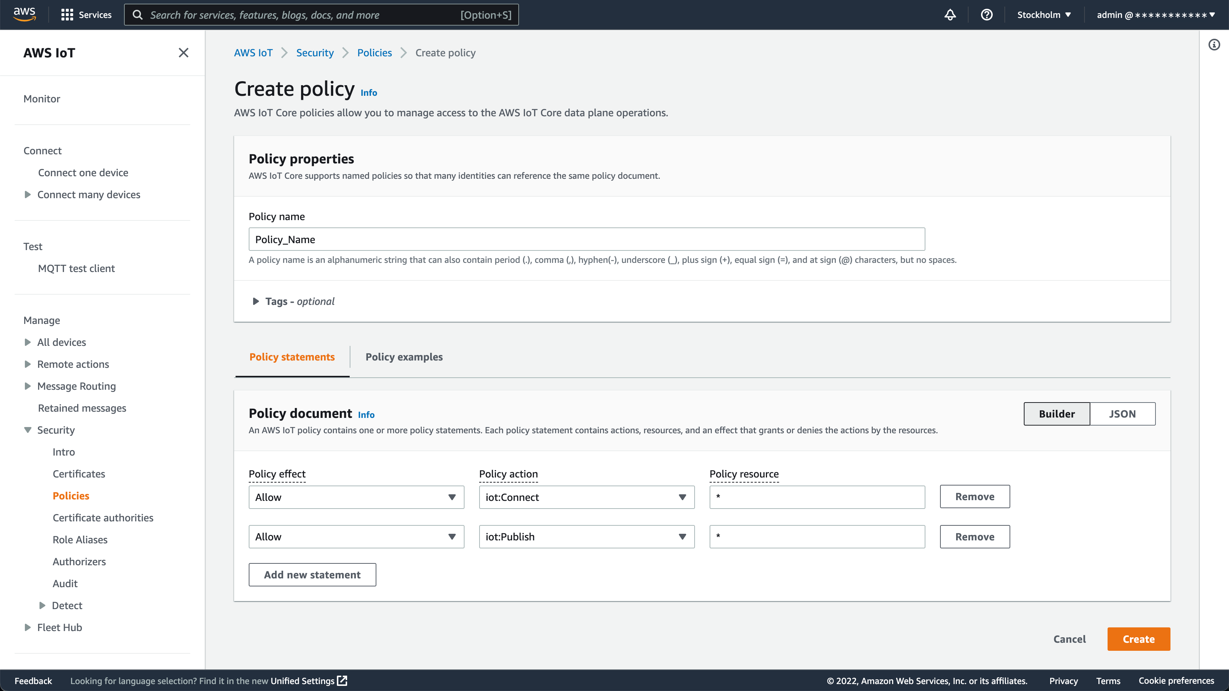
Task: Open Certificates in the sidebar
Action: [79, 473]
